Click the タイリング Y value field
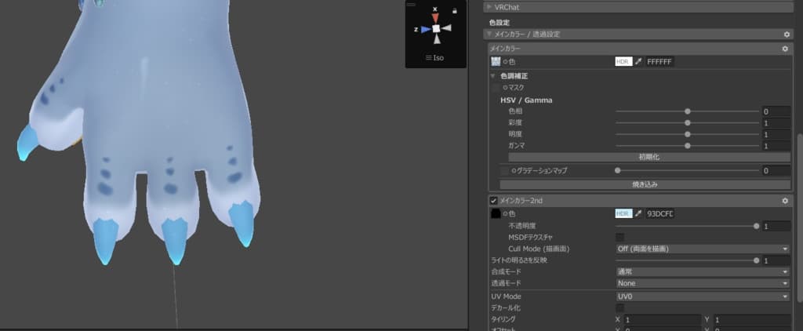 coord(752,320)
